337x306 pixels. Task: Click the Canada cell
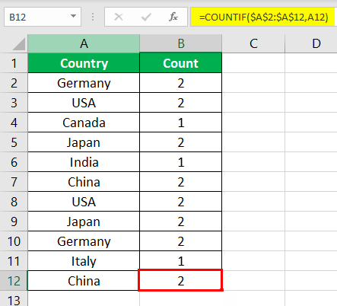coord(84,123)
